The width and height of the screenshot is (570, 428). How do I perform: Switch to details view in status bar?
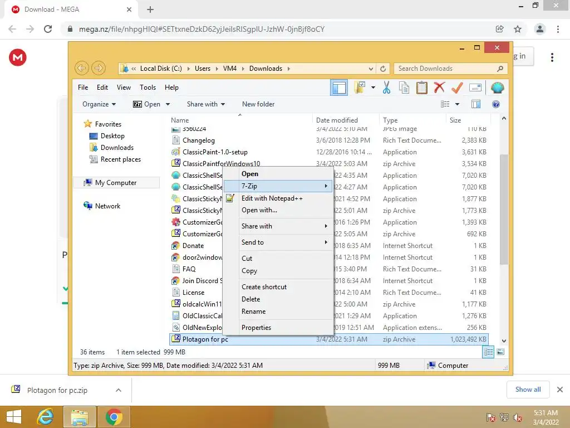pyautogui.click(x=488, y=352)
